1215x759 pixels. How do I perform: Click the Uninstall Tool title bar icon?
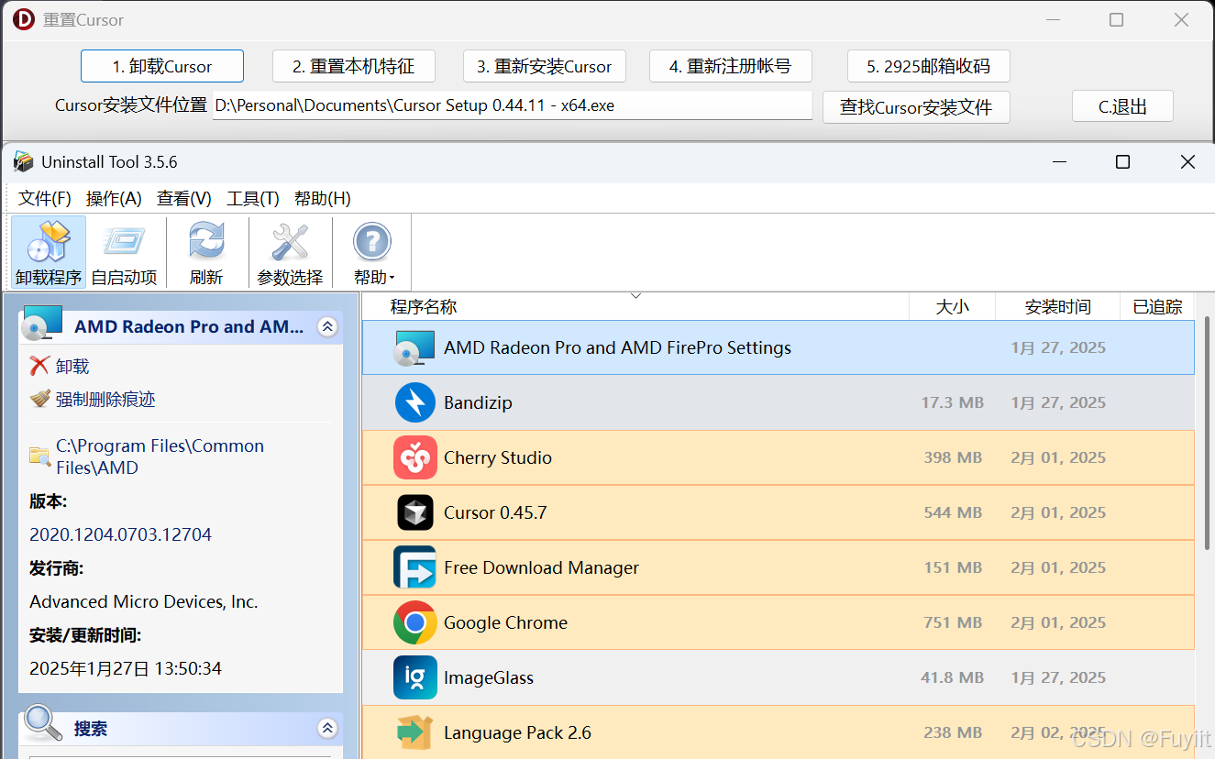click(23, 162)
